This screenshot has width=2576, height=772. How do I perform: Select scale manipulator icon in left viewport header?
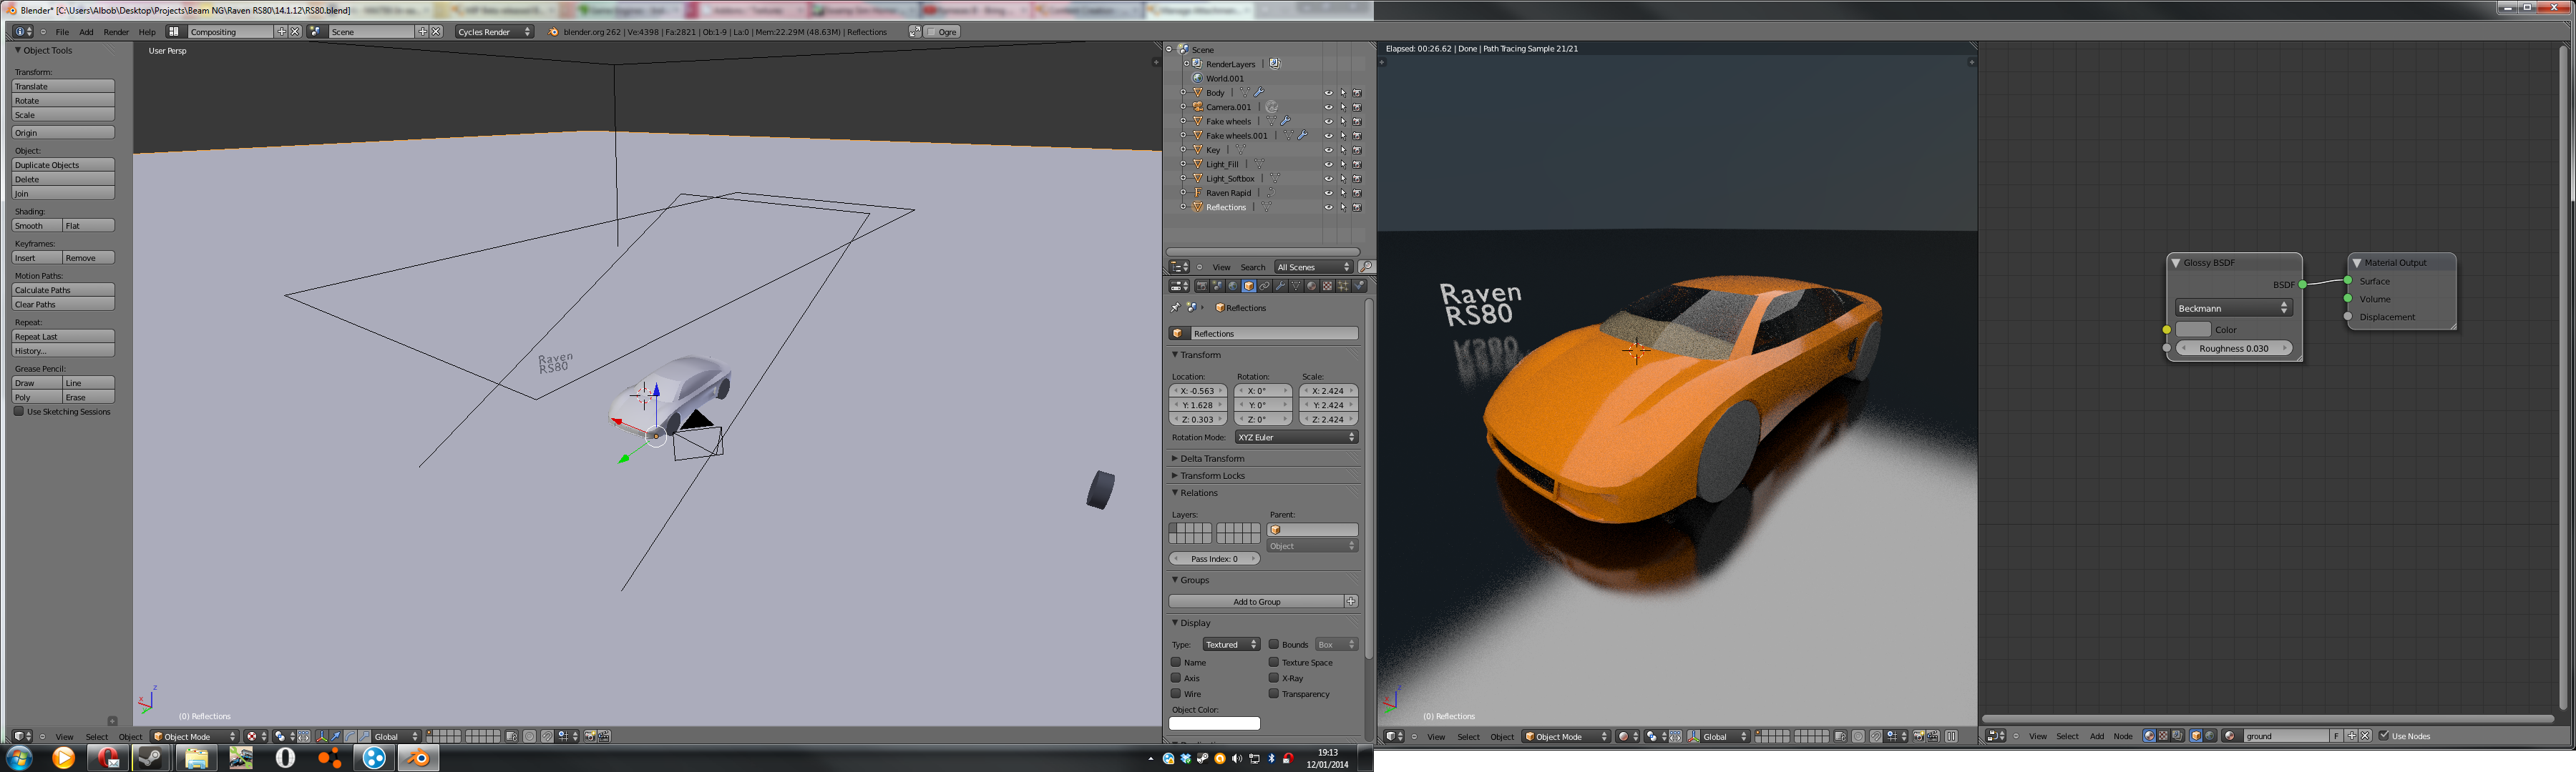point(364,736)
